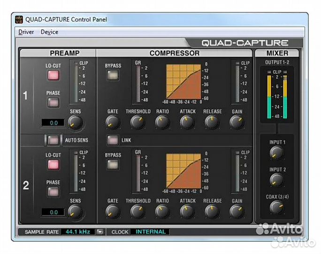This screenshot has height=254, width=321.
Task: Click the CLOCK label
Action: click(120, 232)
